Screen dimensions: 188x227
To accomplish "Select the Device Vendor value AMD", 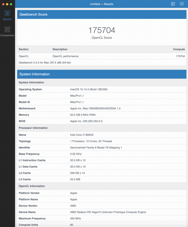I will (x=73, y=206).
